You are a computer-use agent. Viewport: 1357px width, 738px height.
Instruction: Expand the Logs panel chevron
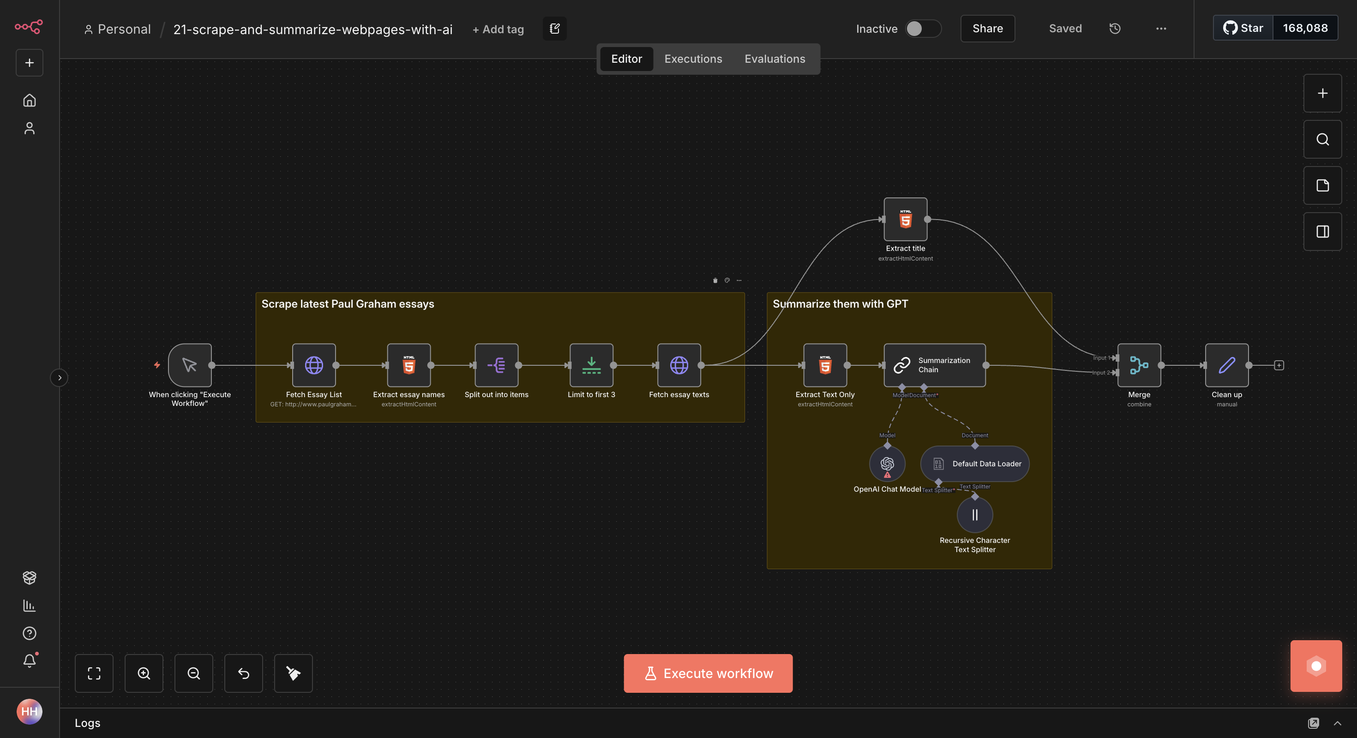point(1337,723)
